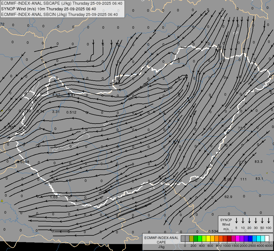Click the 400 tick label on CAPE scale
The image size is (274, 251).
[202, 246]
